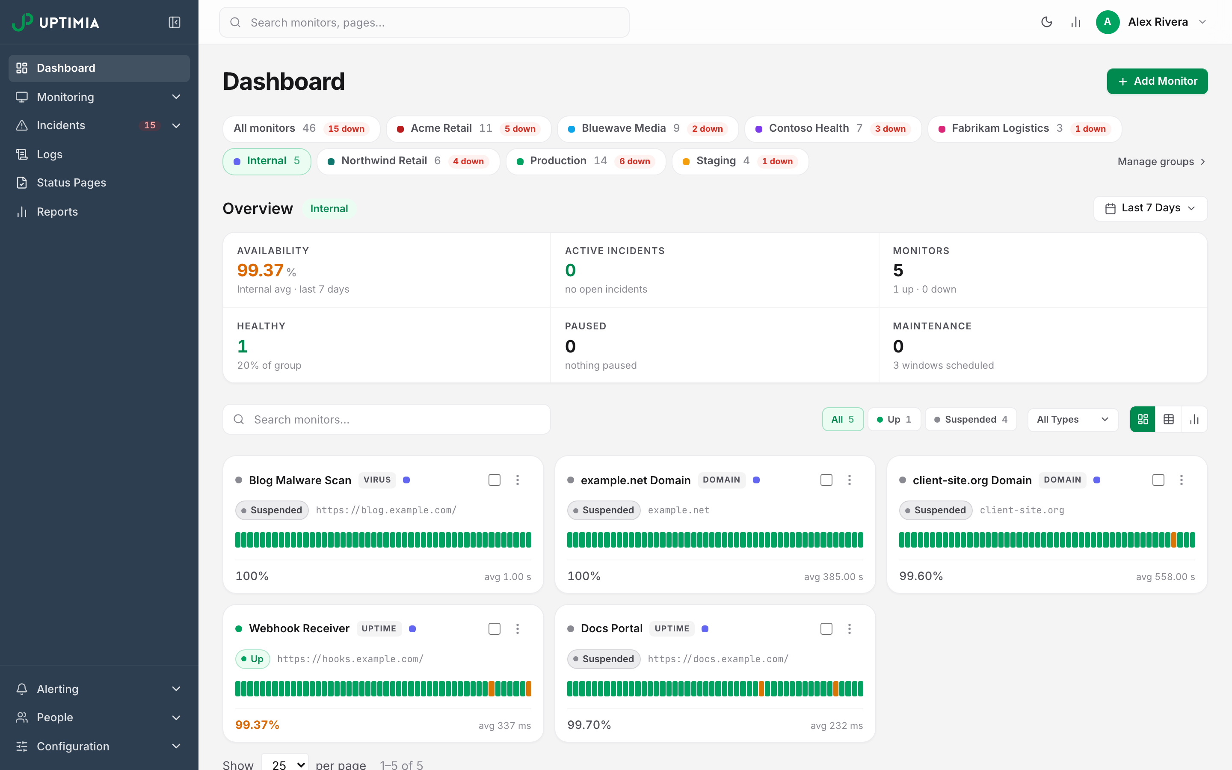Open Blog Malware Scan options menu
The height and width of the screenshot is (770, 1232).
click(517, 480)
